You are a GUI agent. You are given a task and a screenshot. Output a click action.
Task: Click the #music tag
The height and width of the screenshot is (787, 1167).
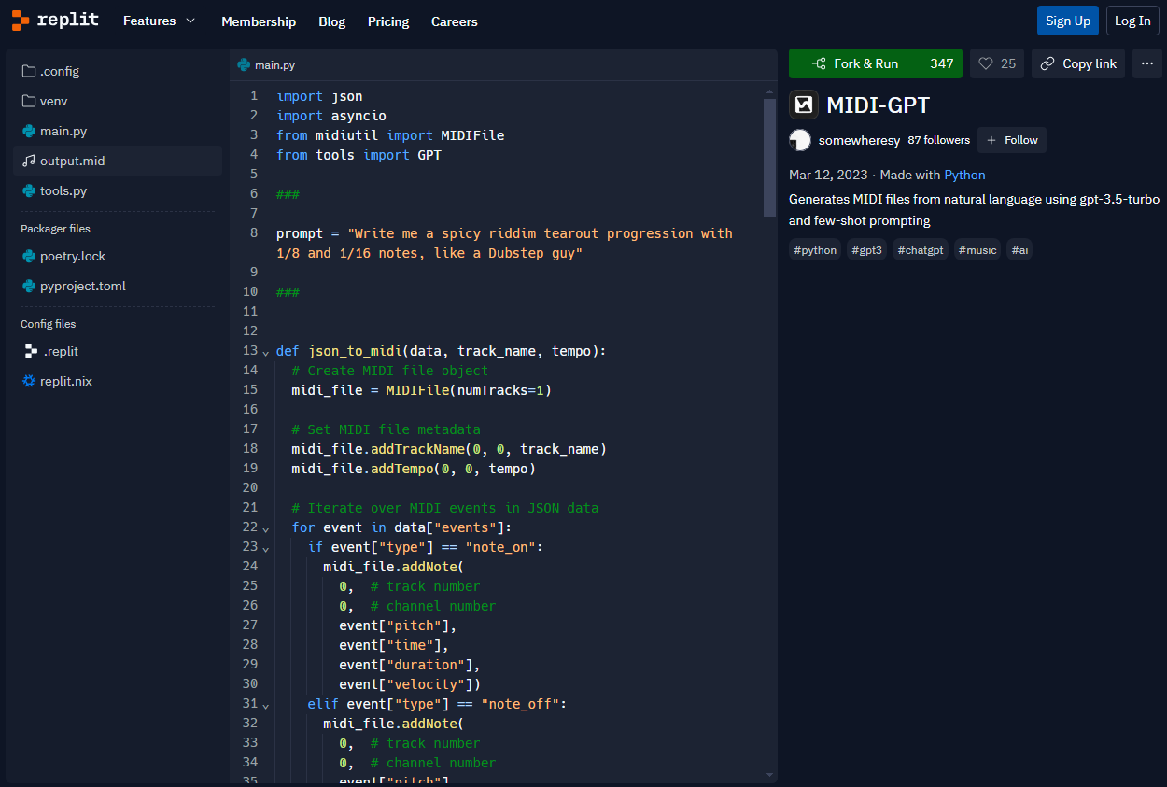(977, 249)
